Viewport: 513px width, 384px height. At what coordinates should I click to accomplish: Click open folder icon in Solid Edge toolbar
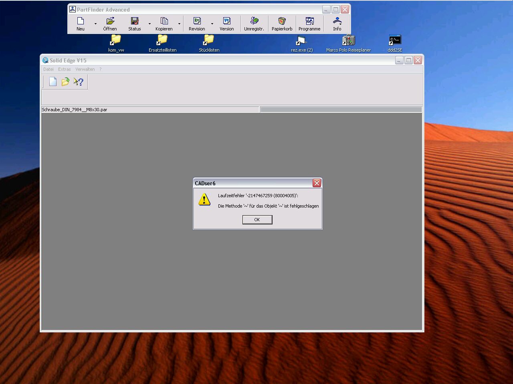[65, 82]
